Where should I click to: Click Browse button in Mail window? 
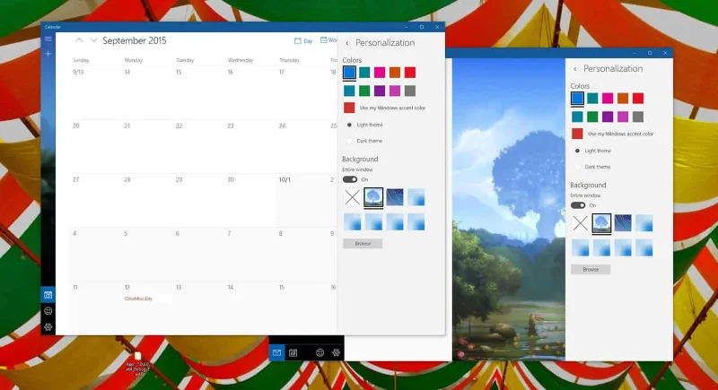pyautogui.click(x=591, y=269)
